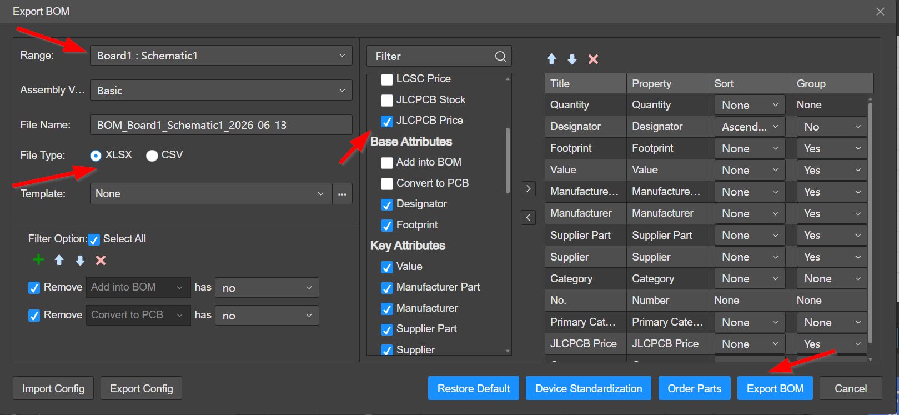The width and height of the screenshot is (899, 415).
Task: Delete filter option with red X icon
Action: click(101, 260)
